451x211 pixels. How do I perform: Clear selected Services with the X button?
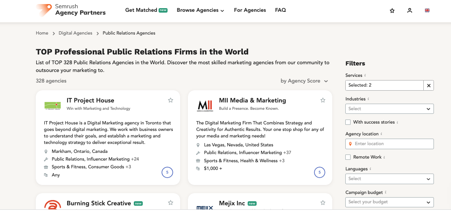click(429, 85)
